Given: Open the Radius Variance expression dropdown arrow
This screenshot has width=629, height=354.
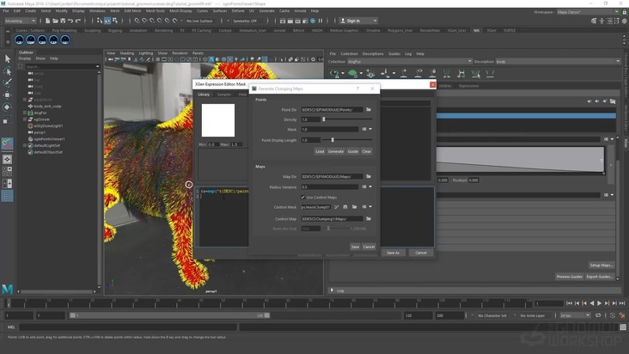Looking at the screenshot, I should [x=369, y=186].
